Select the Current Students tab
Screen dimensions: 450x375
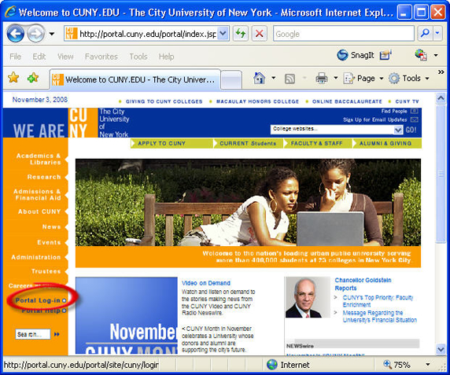tap(248, 143)
